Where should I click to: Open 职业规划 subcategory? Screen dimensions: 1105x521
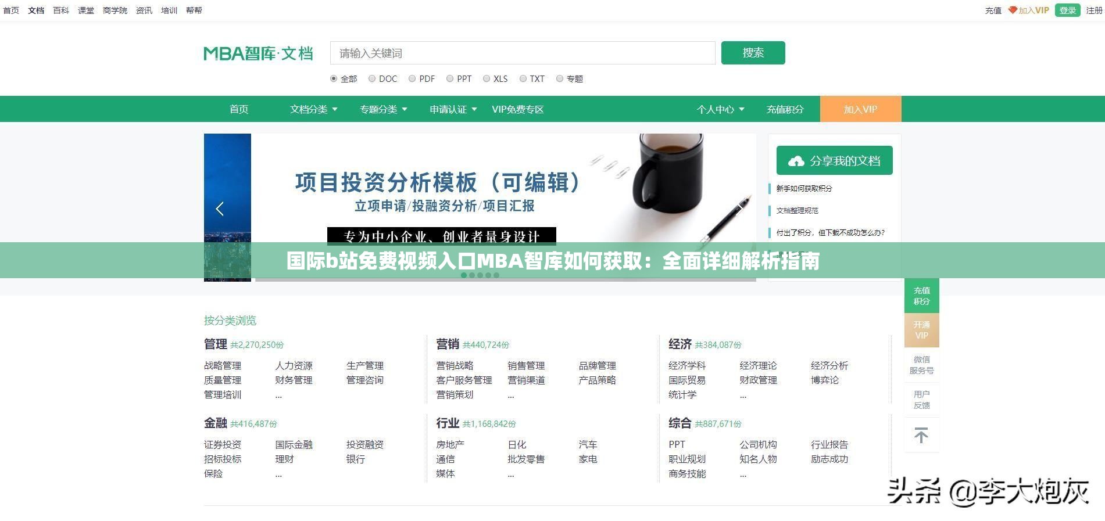coord(688,459)
